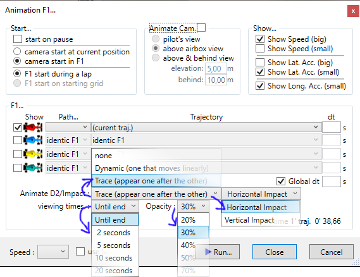Pick Dynamic (one that moves linearly) option

[x=152, y=168]
